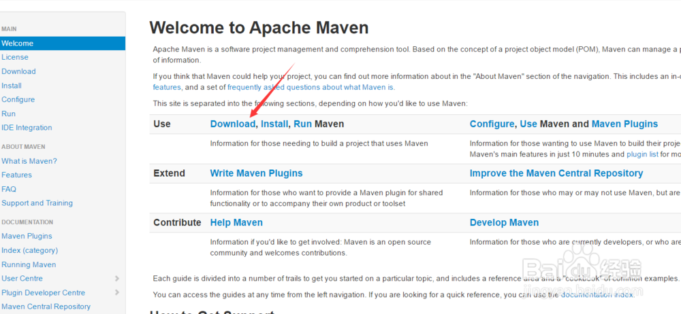Open the Run sidebar link
The height and width of the screenshot is (314, 681).
8,114
